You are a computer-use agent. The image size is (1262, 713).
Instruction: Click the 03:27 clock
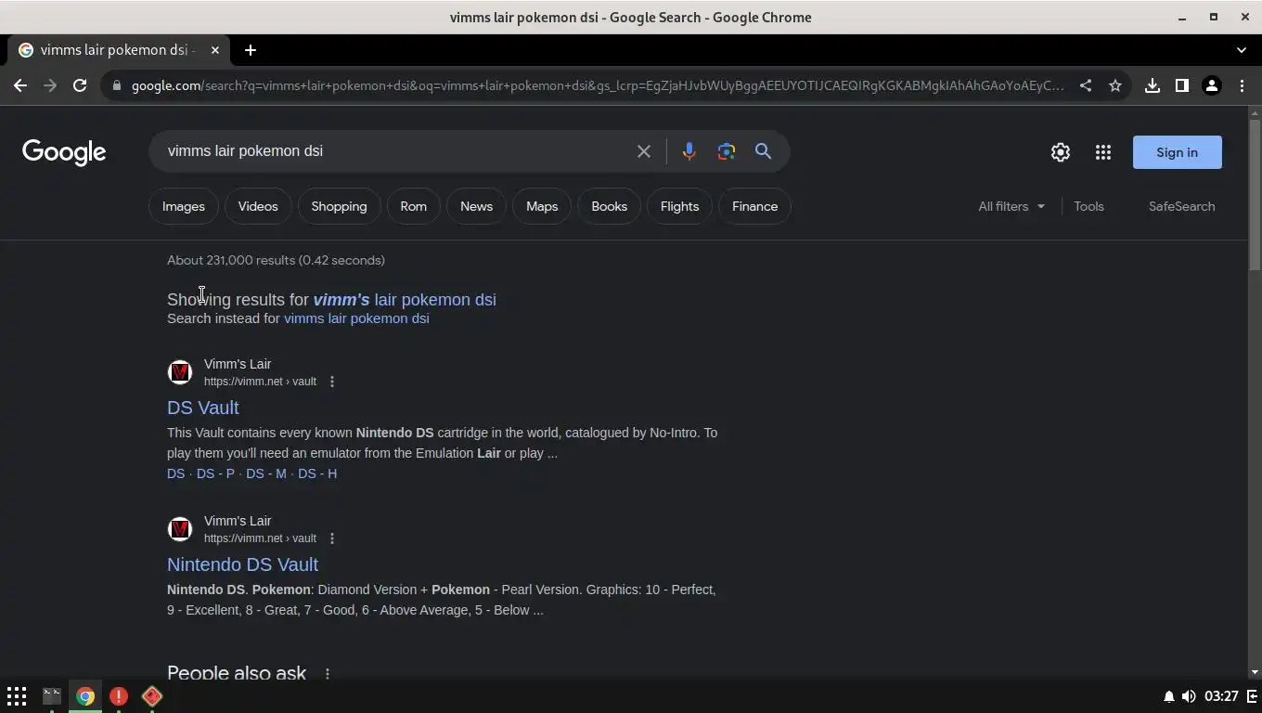click(1221, 696)
